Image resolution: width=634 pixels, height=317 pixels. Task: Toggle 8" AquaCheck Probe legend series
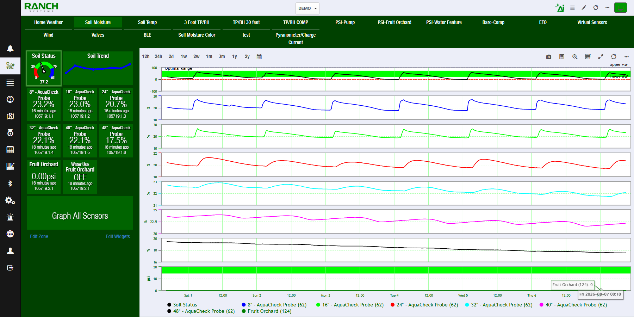[274, 305]
